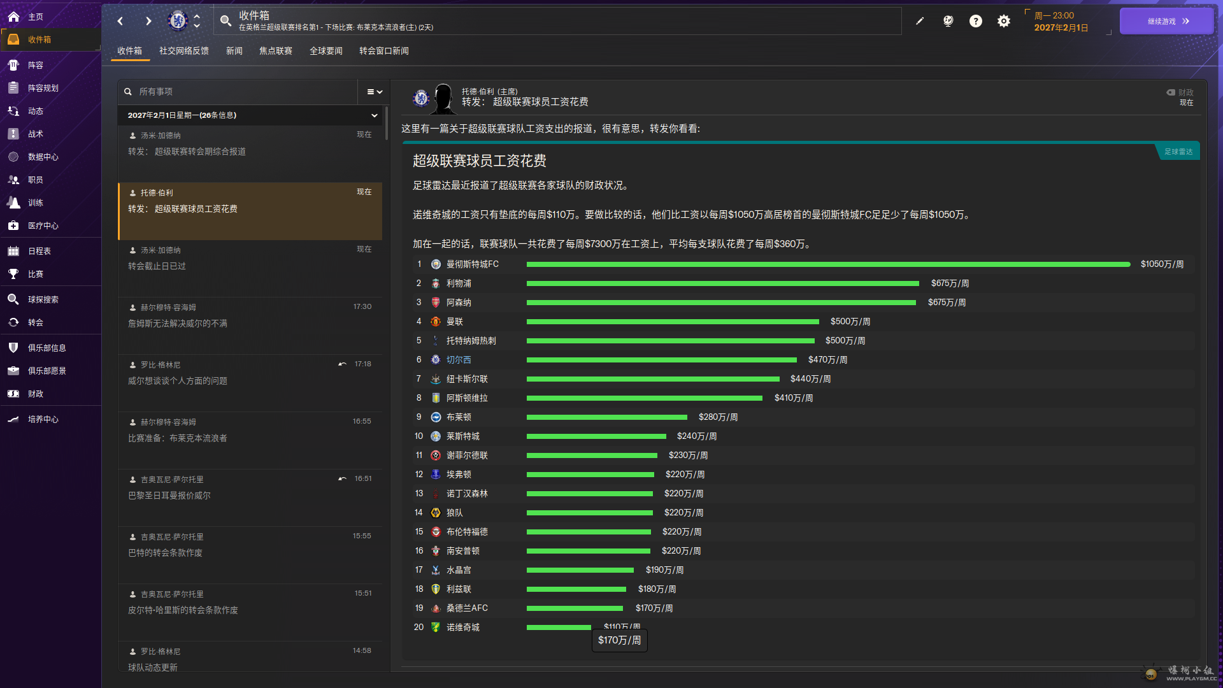Click the 诺维奇城 wage bar
1223x688 pixels.
[x=559, y=627]
